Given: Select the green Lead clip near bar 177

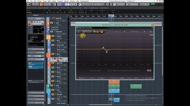Looking at the screenshot, I should click(x=136, y=87).
